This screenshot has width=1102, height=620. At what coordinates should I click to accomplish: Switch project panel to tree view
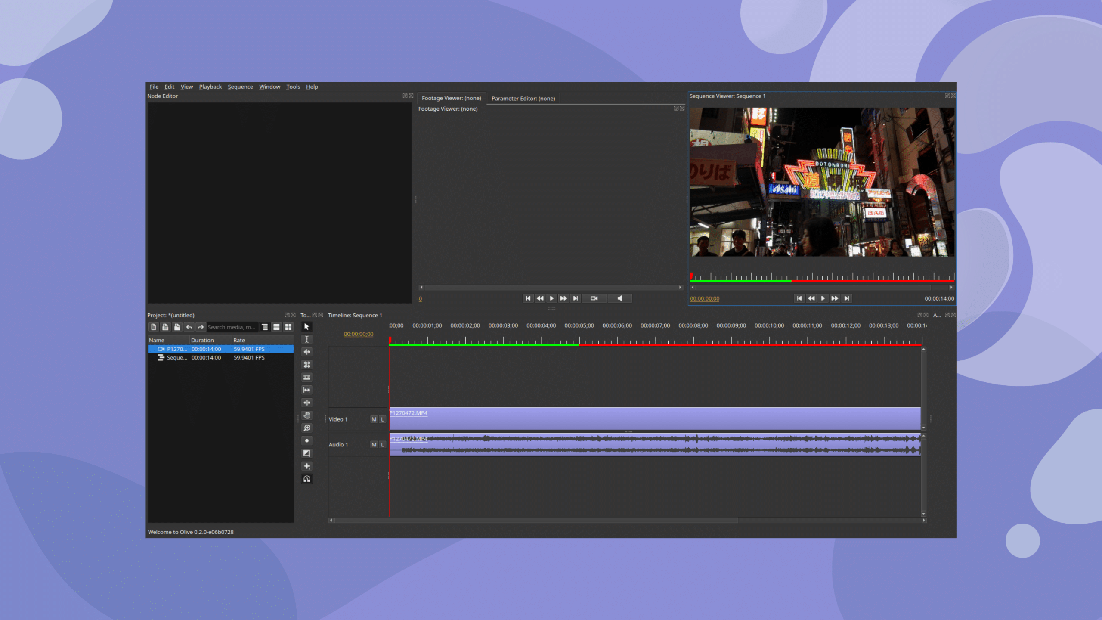point(265,327)
